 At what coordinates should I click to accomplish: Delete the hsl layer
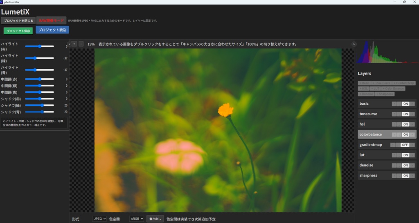(412, 124)
